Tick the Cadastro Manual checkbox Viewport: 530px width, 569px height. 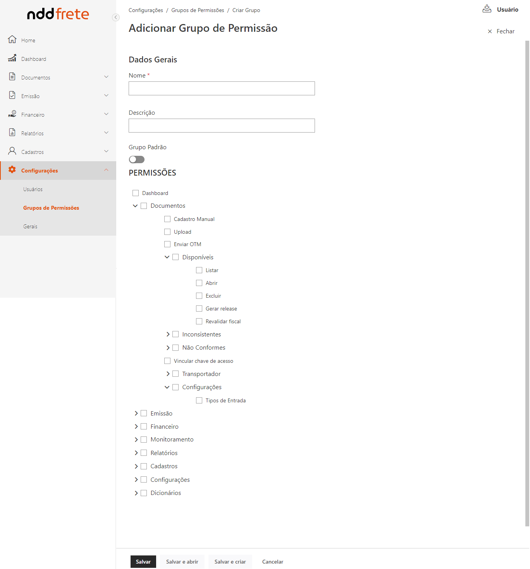coord(167,219)
